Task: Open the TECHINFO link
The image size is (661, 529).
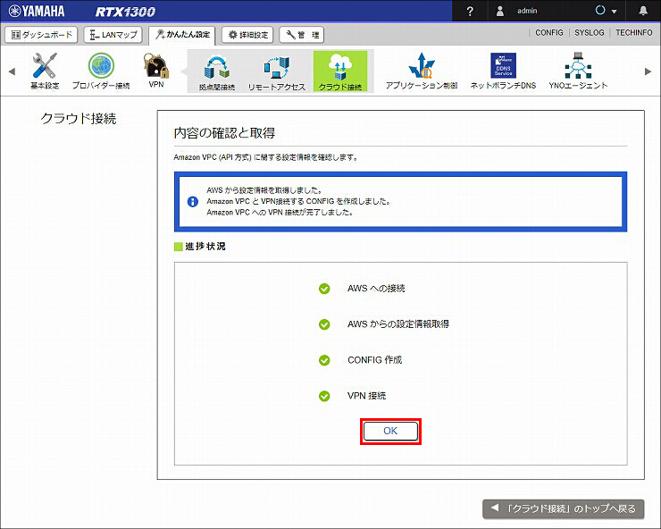Action: pyautogui.click(x=634, y=32)
